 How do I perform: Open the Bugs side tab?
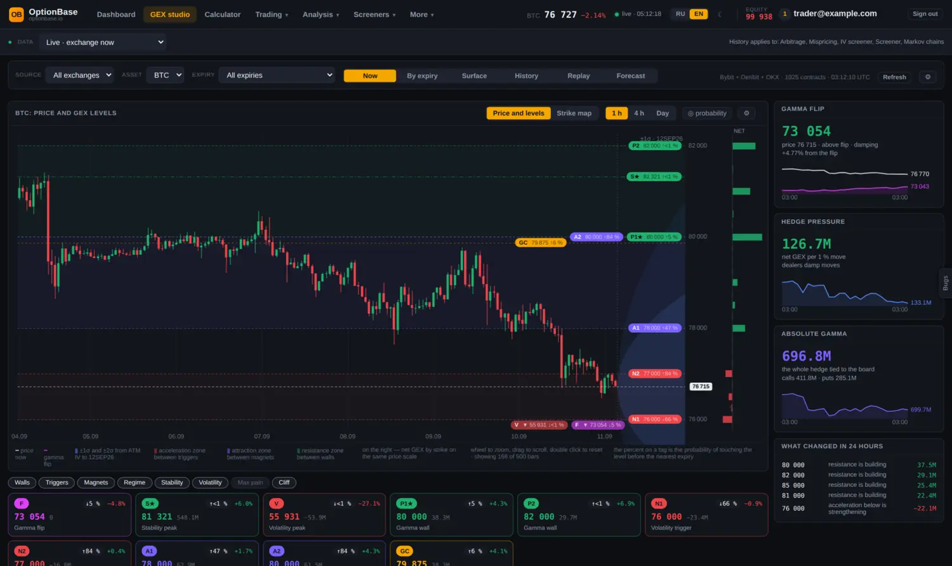(945, 283)
